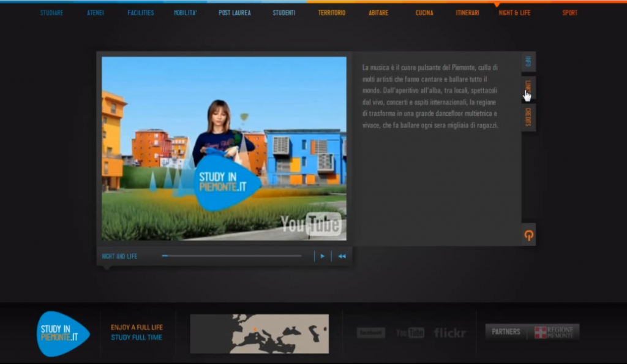The width and height of the screenshot is (627, 364).
Task: Click the rewind button in player bar
Action: [x=342, y=256]
